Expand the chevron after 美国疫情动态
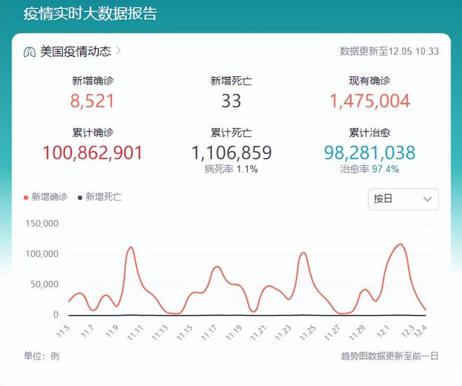 point(118,51)
